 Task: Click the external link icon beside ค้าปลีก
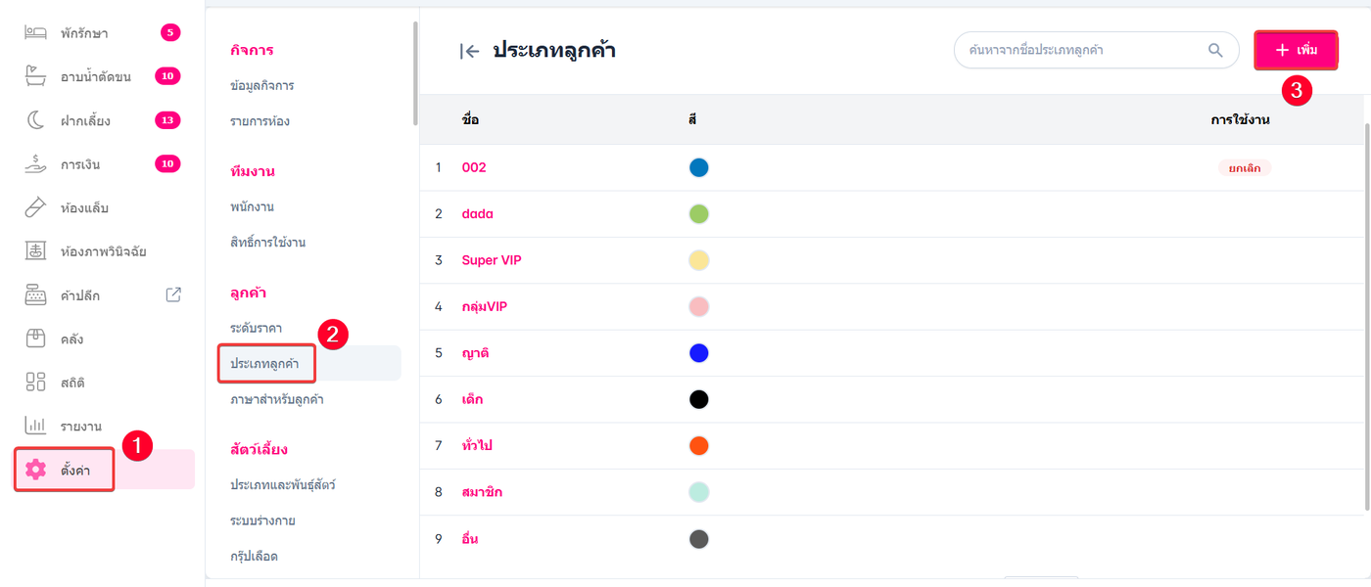click(173, 294)
